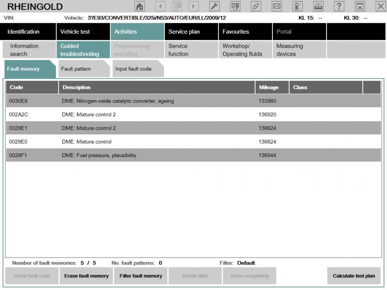Click the vehicle operations display icon

235,6
